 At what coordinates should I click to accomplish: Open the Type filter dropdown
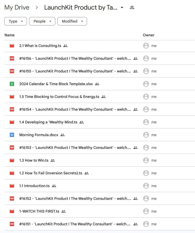(x=16, y=21)
